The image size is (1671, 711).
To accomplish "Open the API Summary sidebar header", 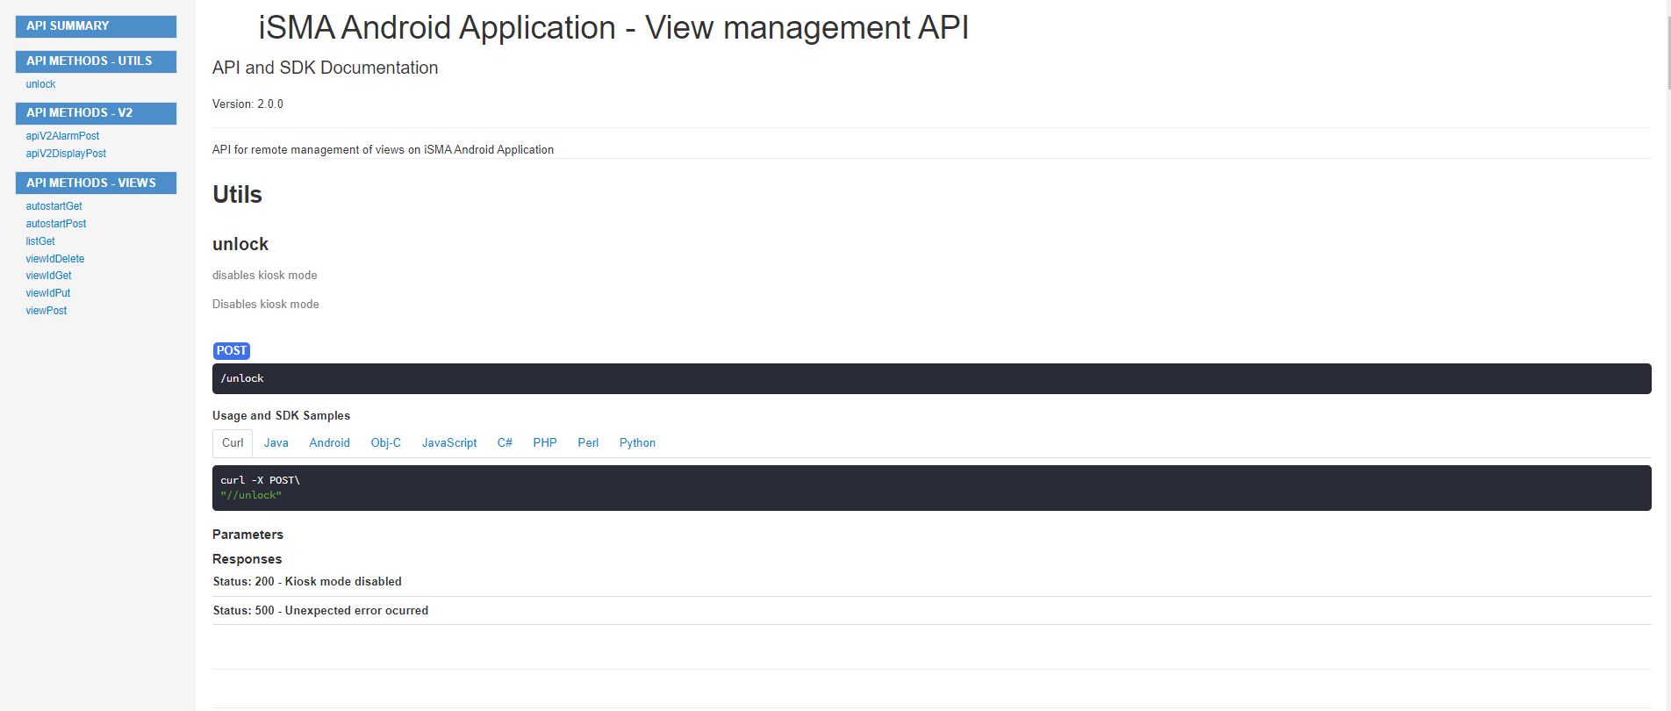I will pos(96,26).
